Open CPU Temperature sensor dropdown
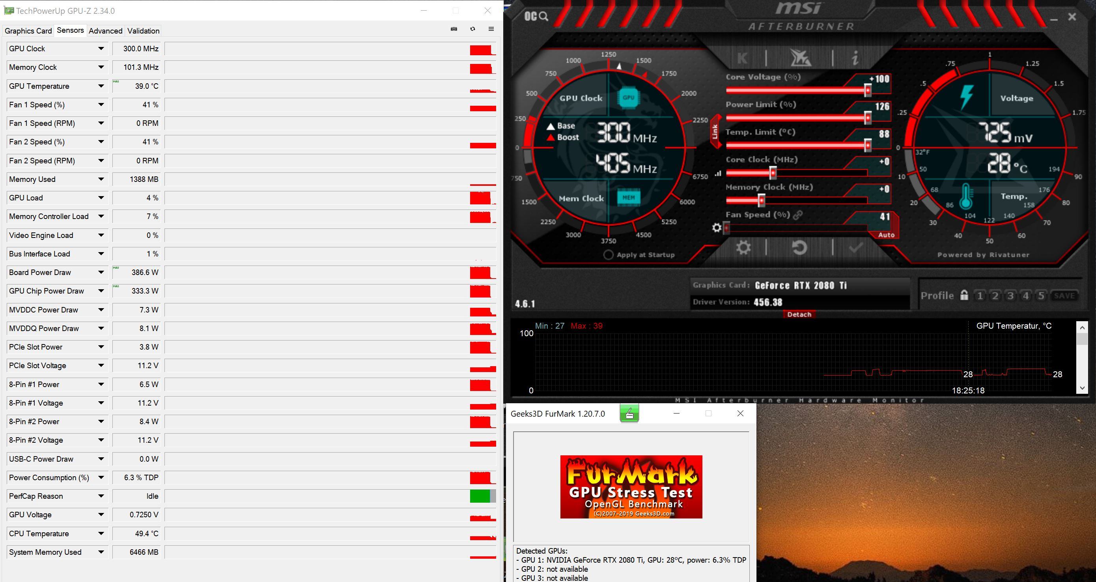The image size is (1096, 582). [x=101, y=533]
